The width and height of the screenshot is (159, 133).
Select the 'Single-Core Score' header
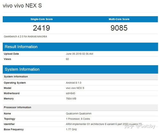(41, 19)
